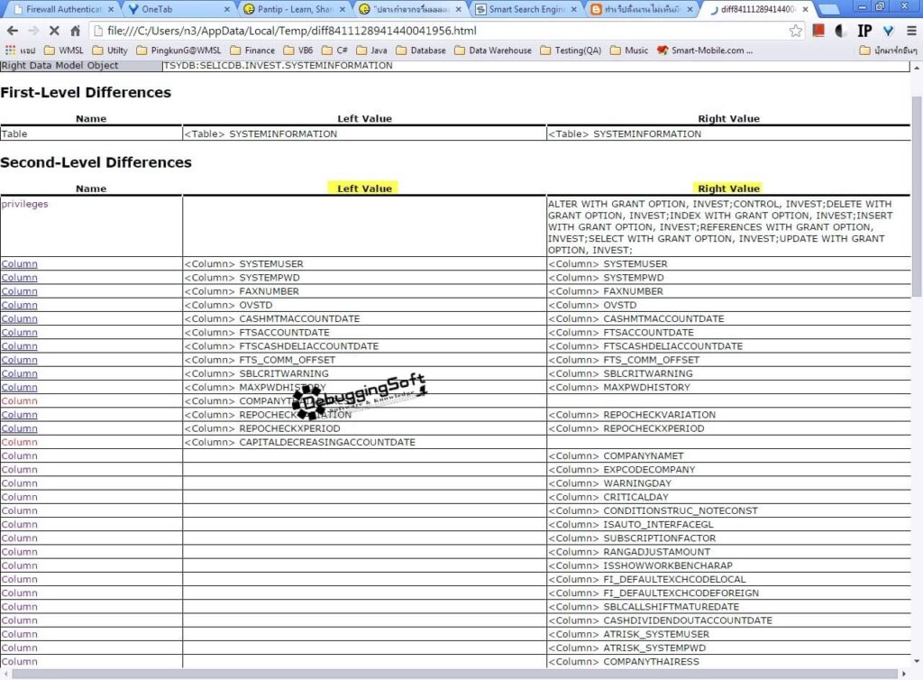
Task: Close the diff84111289414400 tab
Action: [x=805, y=9]
